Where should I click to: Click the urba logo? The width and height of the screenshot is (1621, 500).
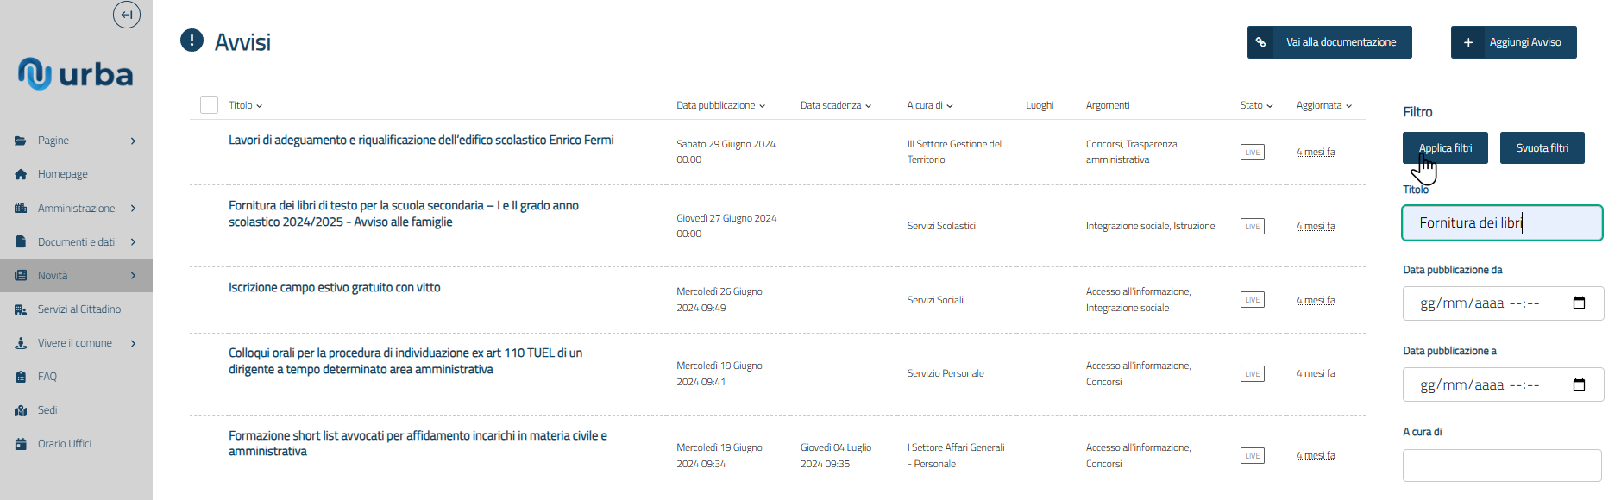click(x=76, y=74)
